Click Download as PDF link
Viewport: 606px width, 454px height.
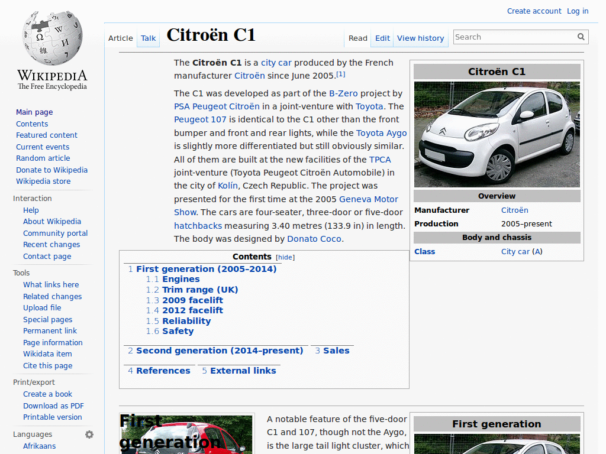53,406
